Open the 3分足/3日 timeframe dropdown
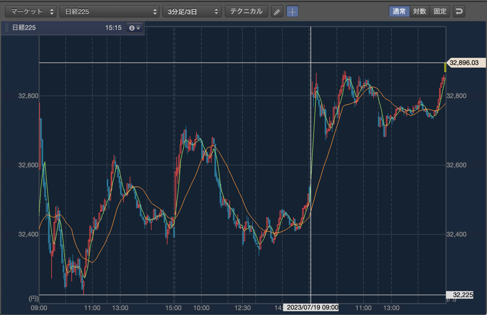This screenshot has width=487, height=315. coord(192,11)
